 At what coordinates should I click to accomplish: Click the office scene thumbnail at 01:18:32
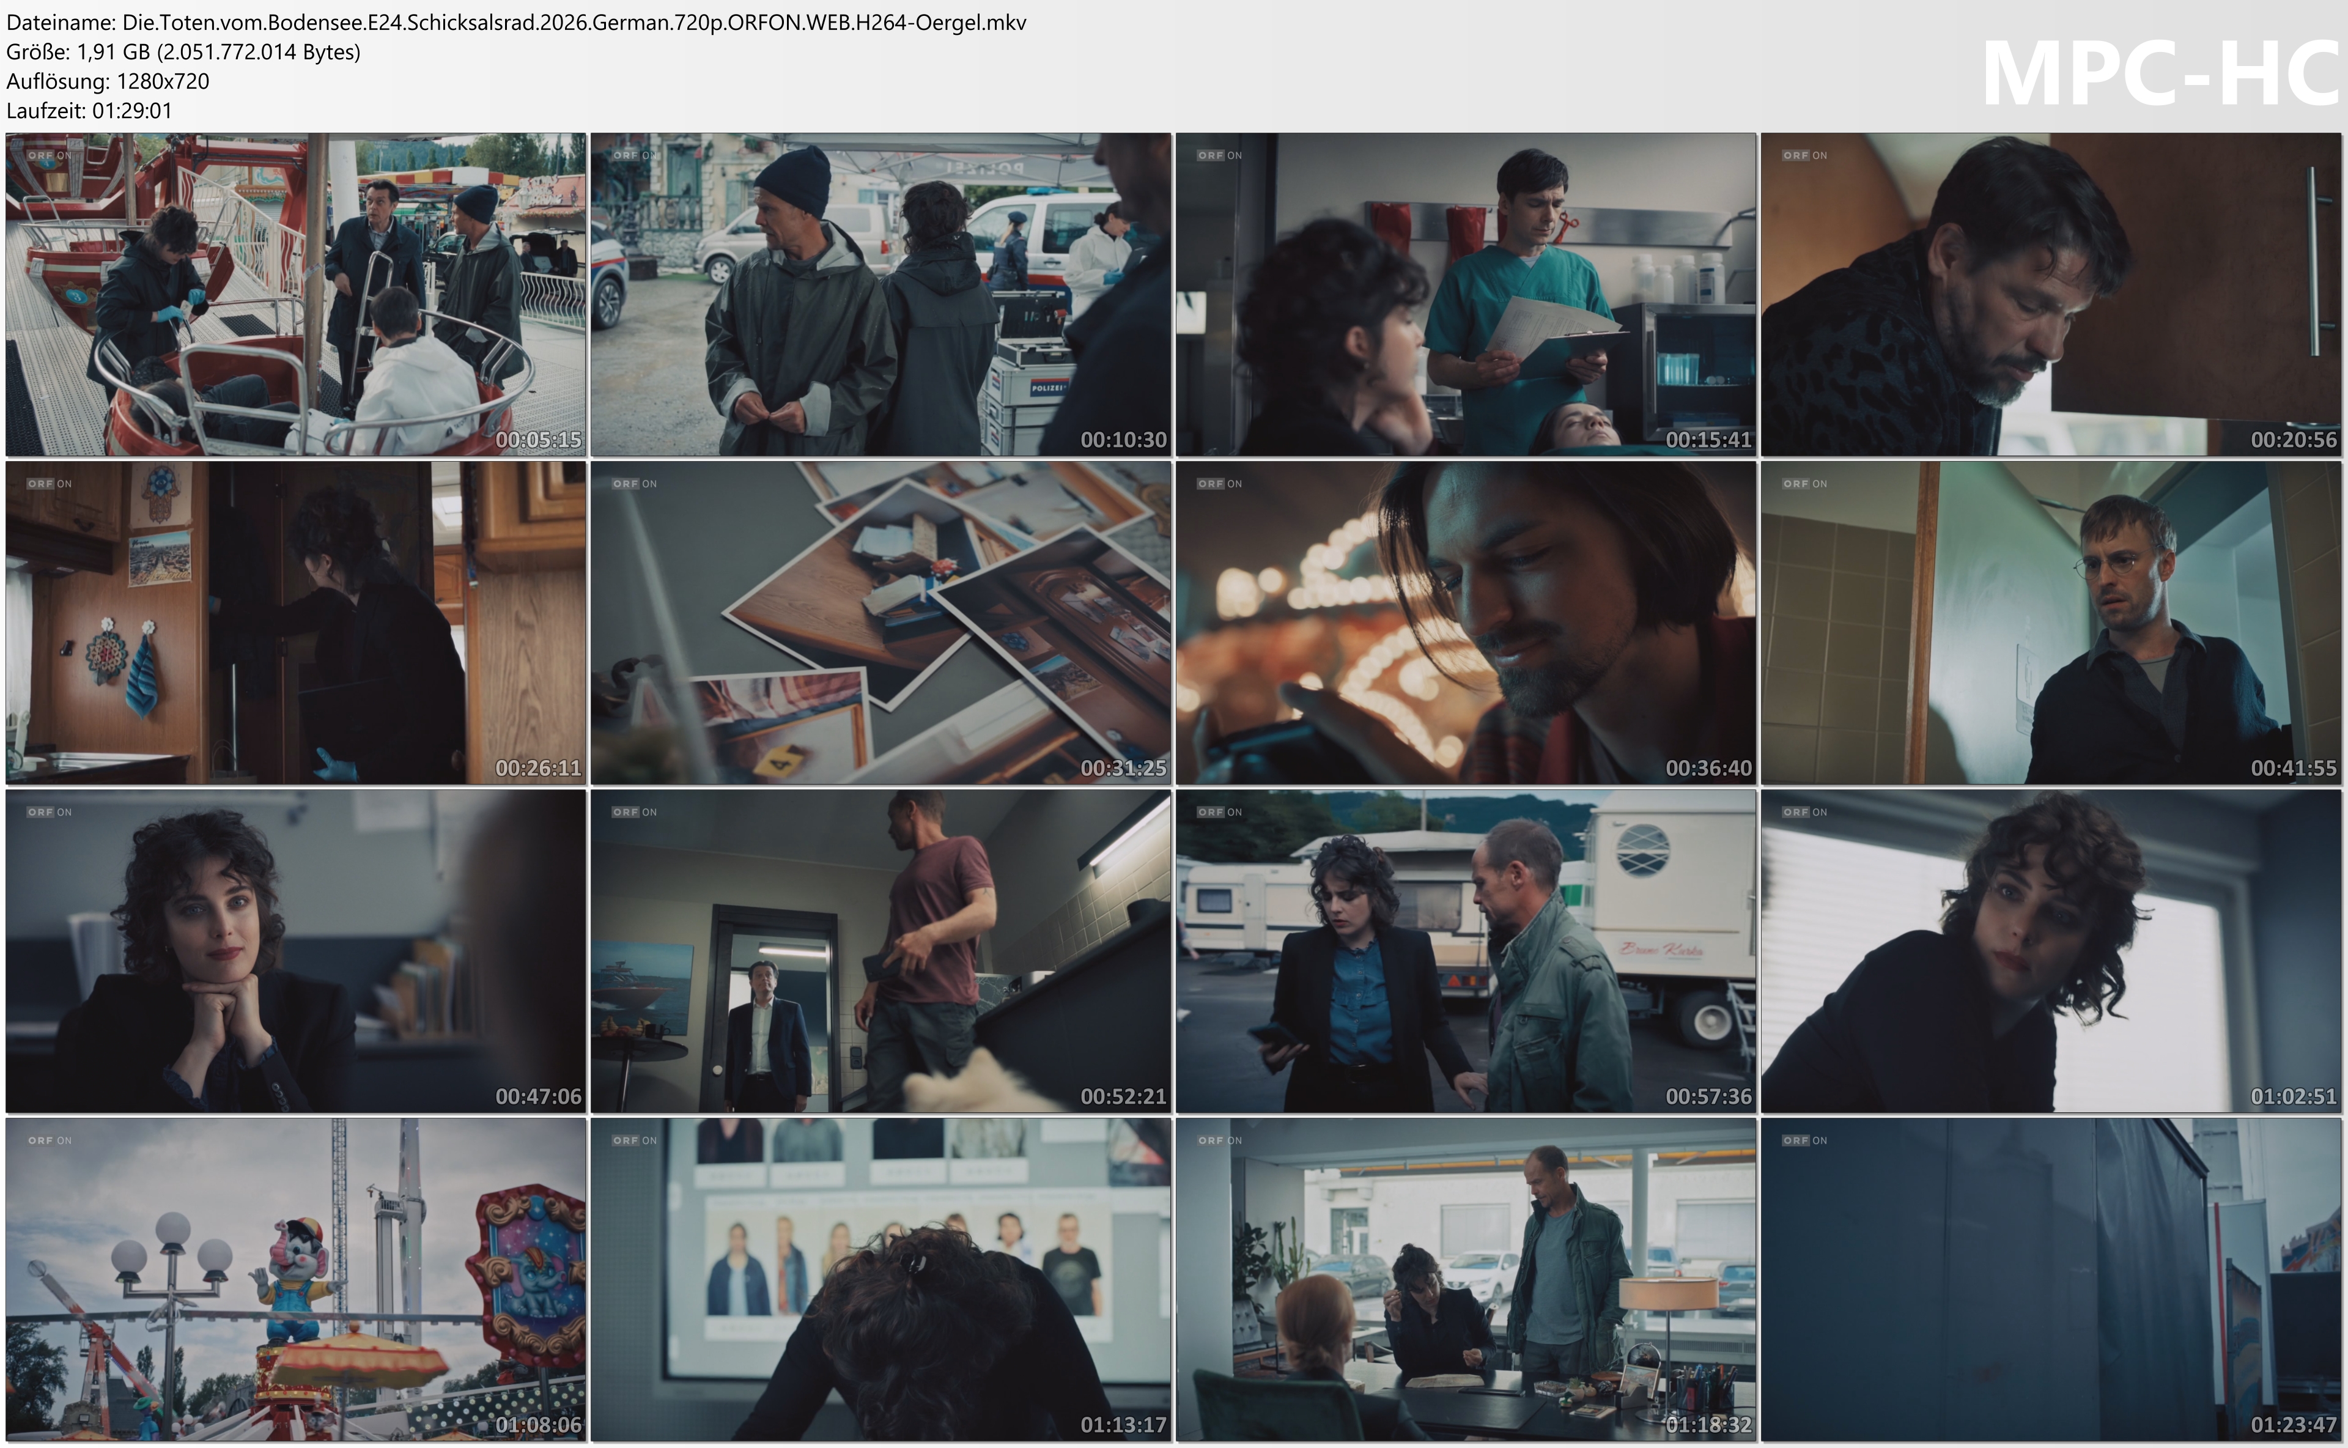click(x=1465, y=1279)
